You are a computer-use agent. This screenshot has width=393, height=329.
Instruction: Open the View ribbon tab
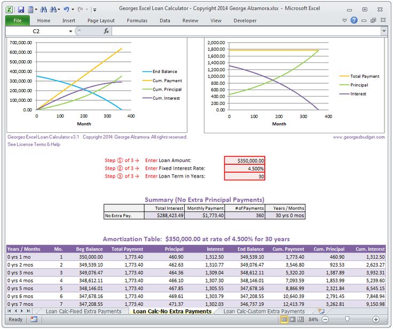pyautogui.click(x=216, y=21)
